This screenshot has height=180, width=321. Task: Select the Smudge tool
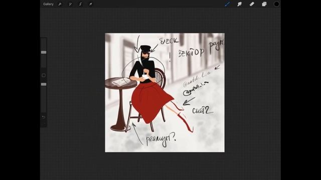coord(240,4)
